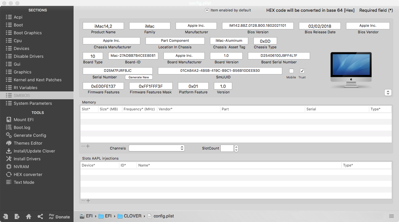Screen dimensions: 399x222
Task: Click the import configuration icon in sidebar footer
Action: click(6, 216)
